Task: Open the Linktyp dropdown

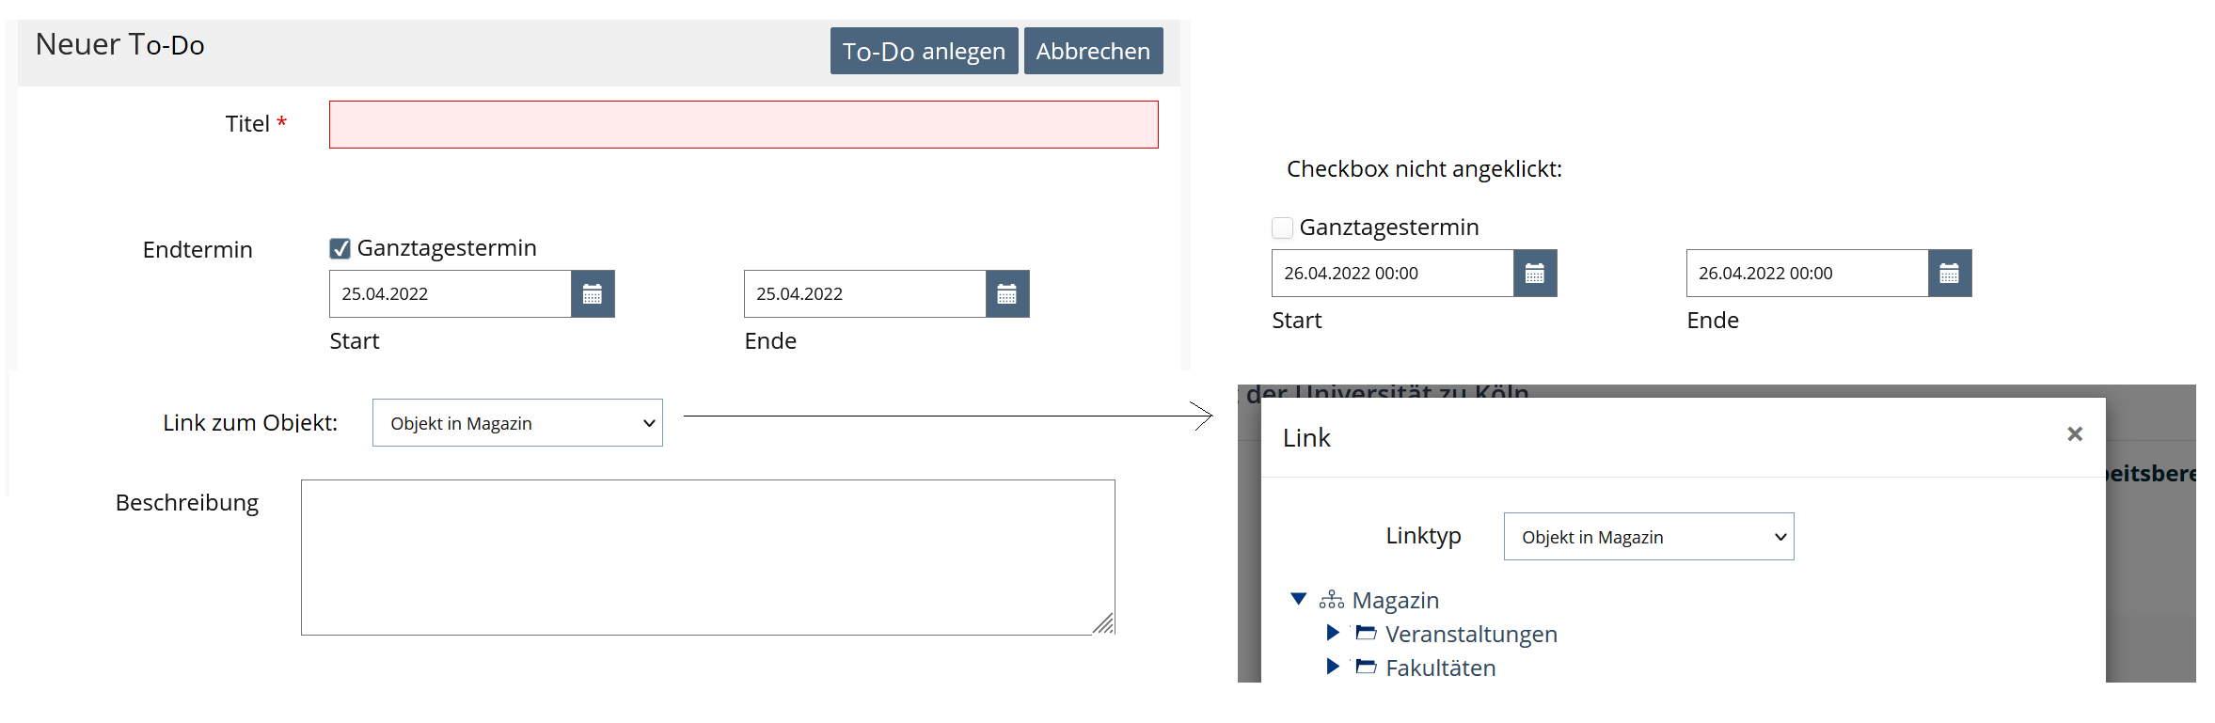Action: 1648,537
